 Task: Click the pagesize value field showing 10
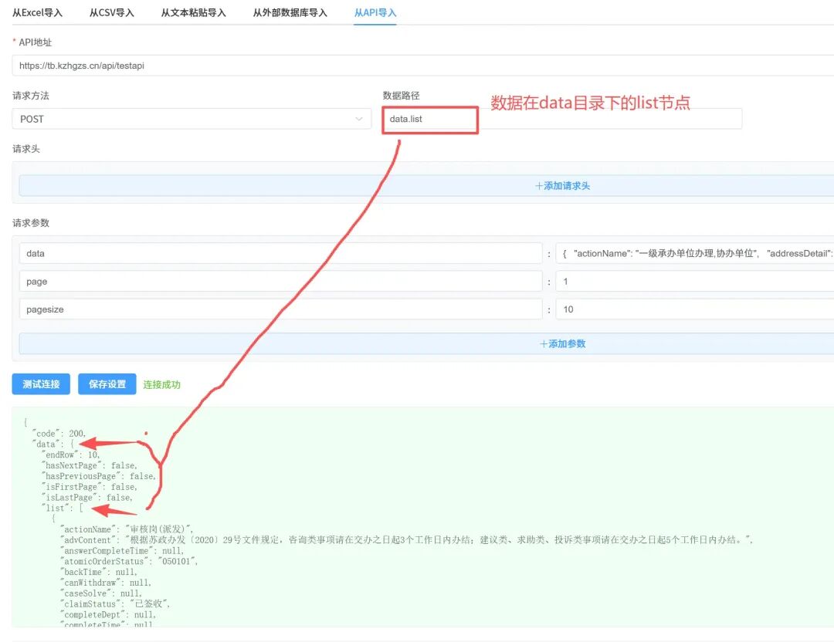(695, 309)
